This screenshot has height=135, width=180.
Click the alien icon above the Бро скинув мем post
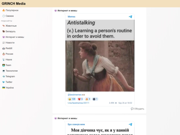click(x=56, y=118)
